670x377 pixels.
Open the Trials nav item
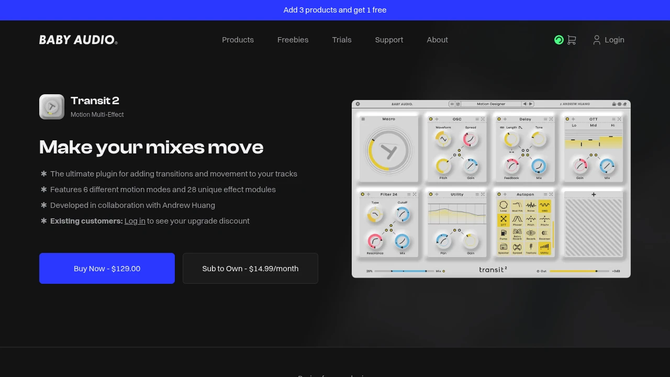[342, 40]
